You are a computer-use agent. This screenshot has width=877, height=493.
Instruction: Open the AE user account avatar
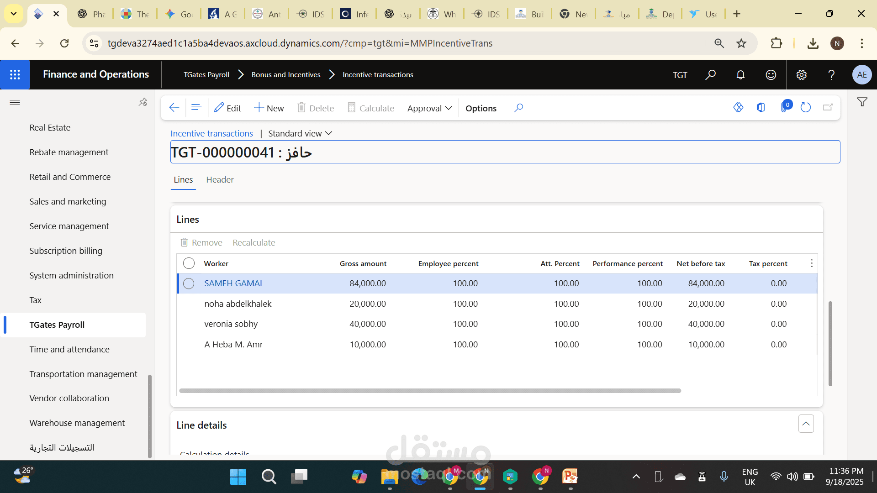(x=862, y=74)
